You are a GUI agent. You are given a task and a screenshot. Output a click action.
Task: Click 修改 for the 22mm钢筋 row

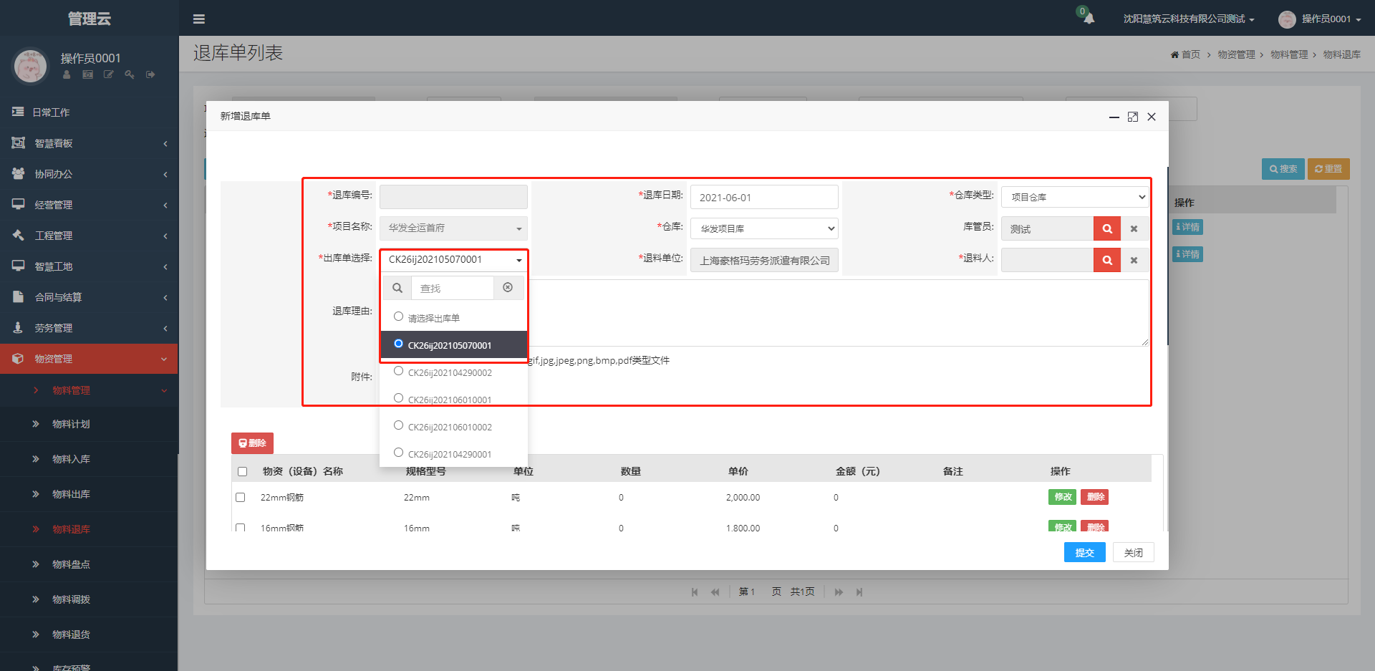tap(1062, 497)
